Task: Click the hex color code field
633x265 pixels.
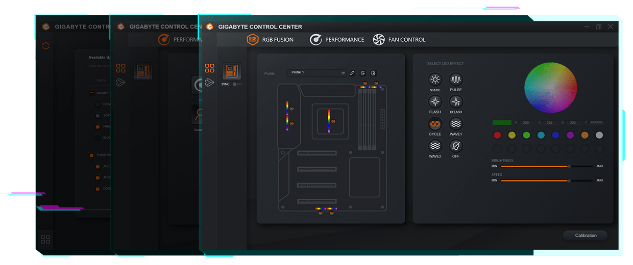Action: tap(597, 123)
